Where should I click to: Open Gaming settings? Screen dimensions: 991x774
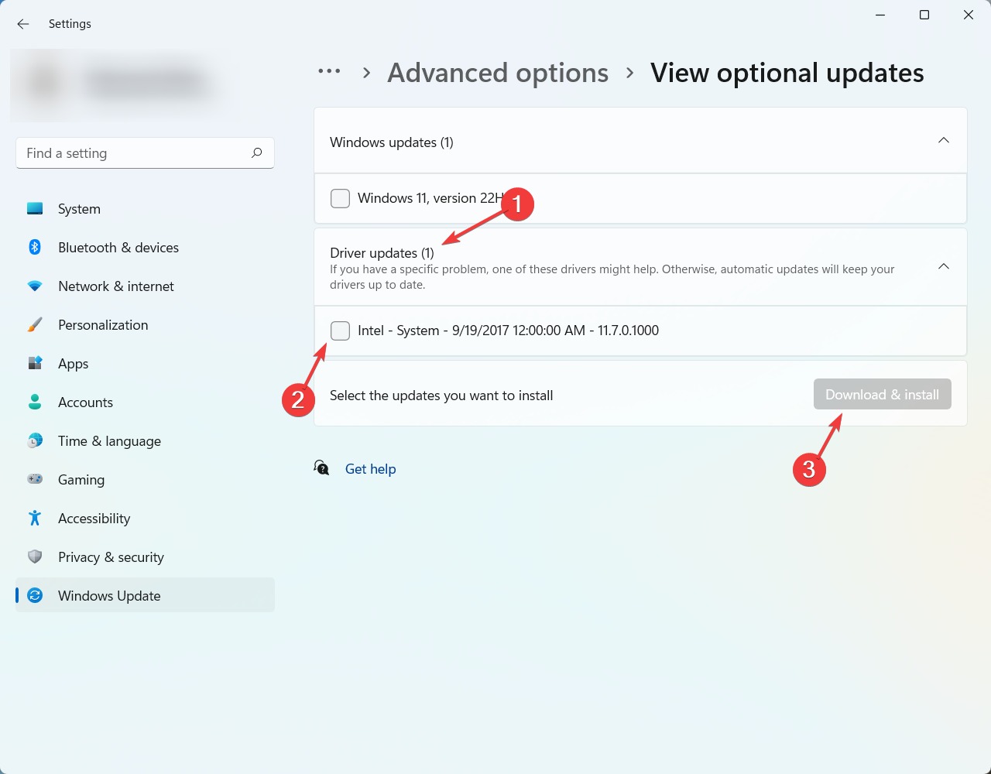click(x=146, y=480)
